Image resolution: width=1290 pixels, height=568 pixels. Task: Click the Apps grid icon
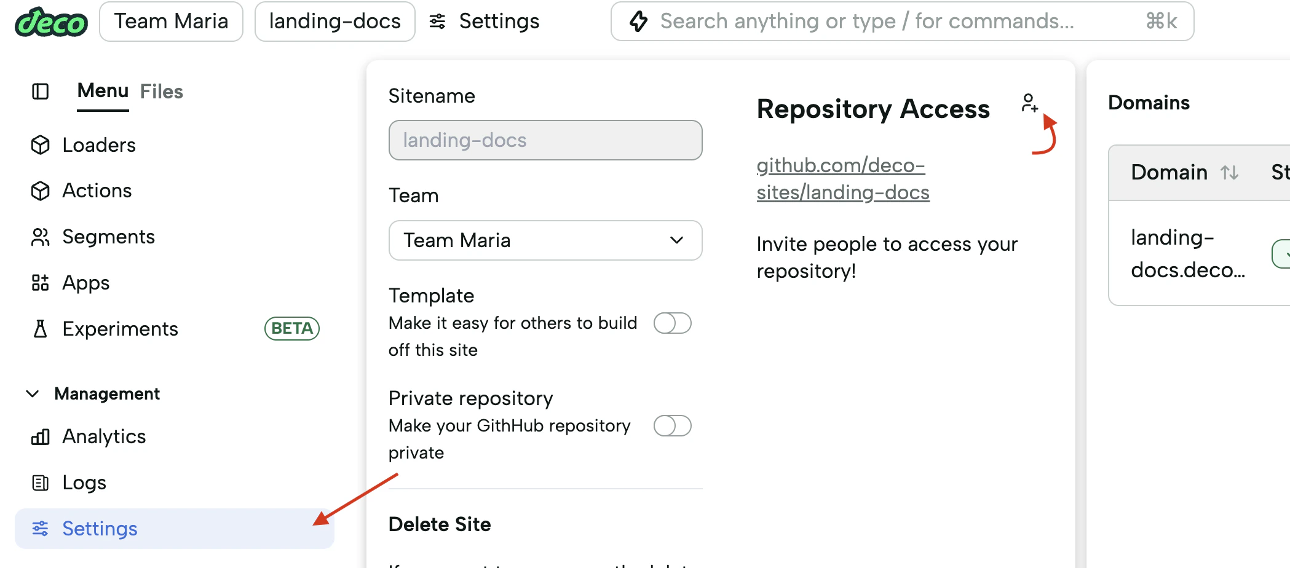41,283
